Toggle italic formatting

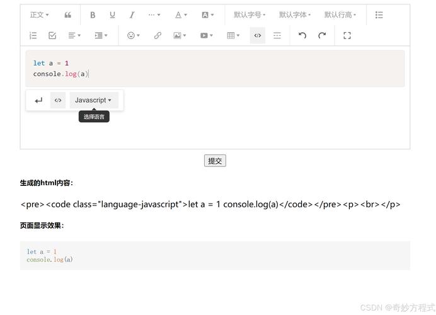click(132, 15)
